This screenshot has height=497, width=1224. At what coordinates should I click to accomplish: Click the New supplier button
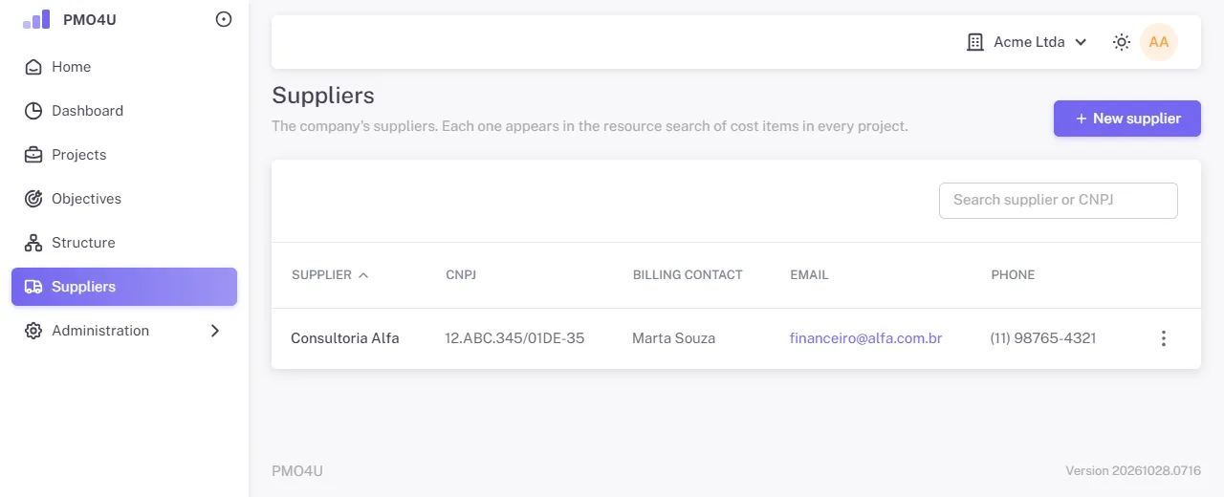(x=1127, y=119)
